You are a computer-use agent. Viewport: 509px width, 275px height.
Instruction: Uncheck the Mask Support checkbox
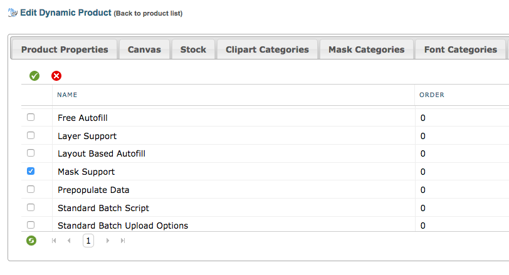coord(31,171)
